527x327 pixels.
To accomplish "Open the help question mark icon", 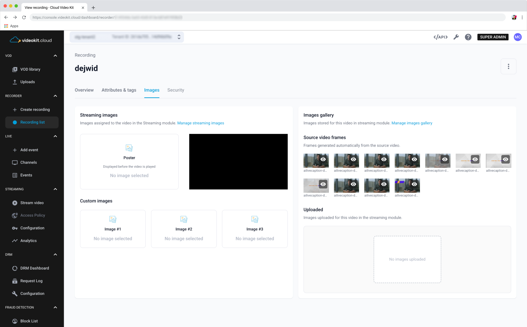I will [468, 37].
